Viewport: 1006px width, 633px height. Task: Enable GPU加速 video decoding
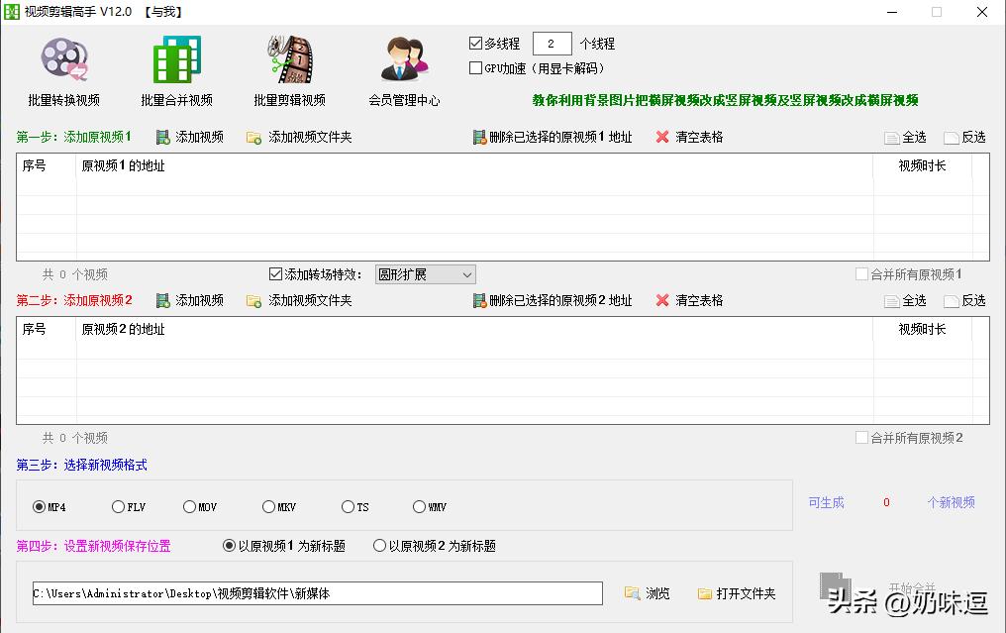pyautogui.click(x=476, y=67)
